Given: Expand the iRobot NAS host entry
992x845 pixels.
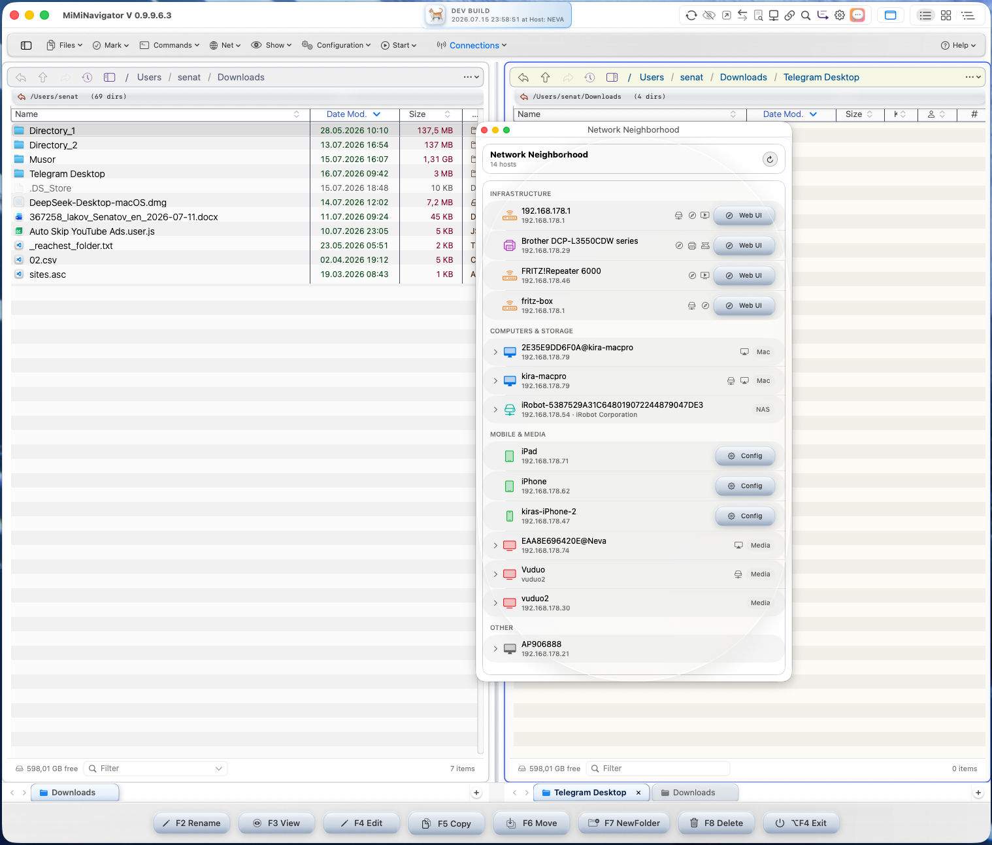Looking at the screenshot, I should pos(495,410).
